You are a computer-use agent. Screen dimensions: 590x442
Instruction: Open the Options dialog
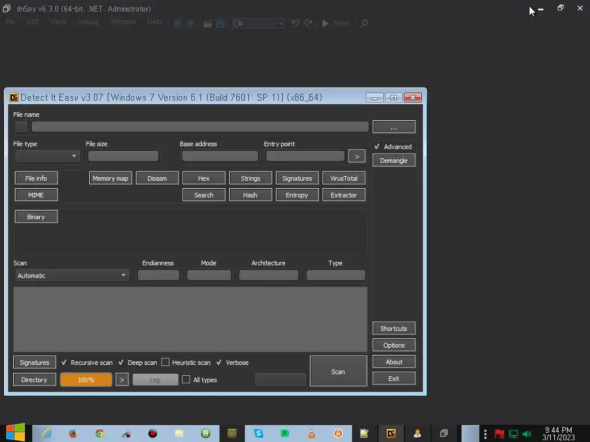click(394, 345)
